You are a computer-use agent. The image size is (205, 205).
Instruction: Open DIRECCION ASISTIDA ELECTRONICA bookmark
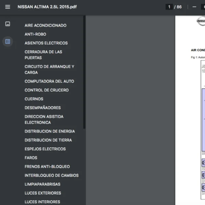(x=44, y=119)
